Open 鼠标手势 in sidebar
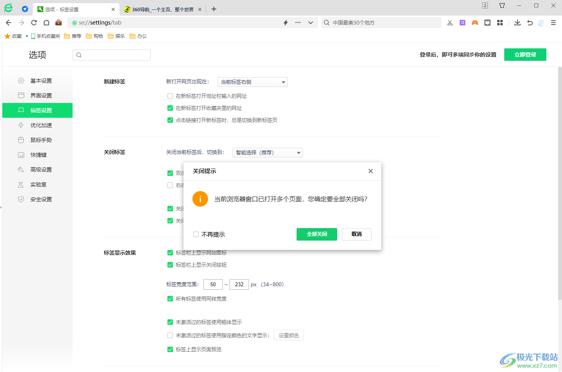This screenshot has height=372, width=562. [37, 140]
